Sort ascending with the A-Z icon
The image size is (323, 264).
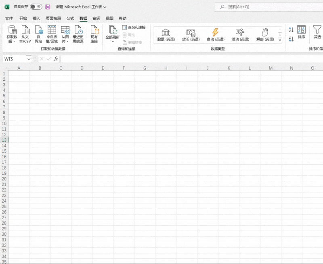click(292, 29)
